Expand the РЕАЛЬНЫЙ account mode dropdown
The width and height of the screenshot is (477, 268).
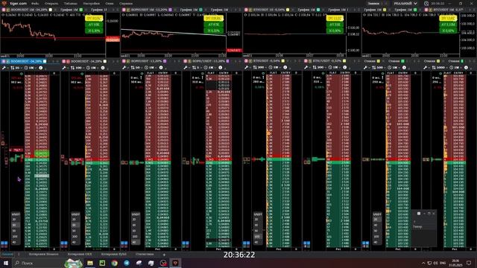pyautogui.click(x=405, y=3)
